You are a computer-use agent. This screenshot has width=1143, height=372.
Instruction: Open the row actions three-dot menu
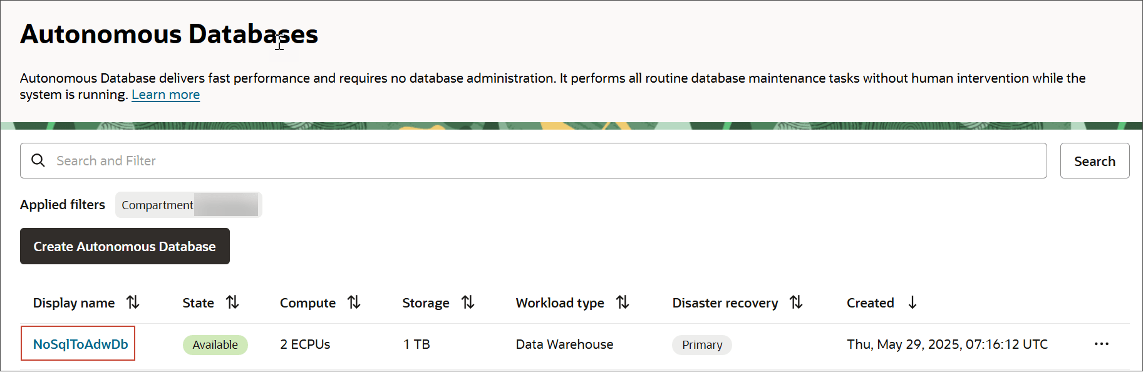click(1102, 344)
